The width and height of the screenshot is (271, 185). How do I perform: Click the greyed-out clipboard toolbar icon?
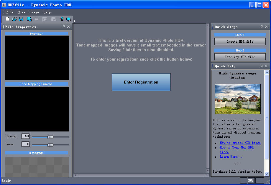coord(53,19)
